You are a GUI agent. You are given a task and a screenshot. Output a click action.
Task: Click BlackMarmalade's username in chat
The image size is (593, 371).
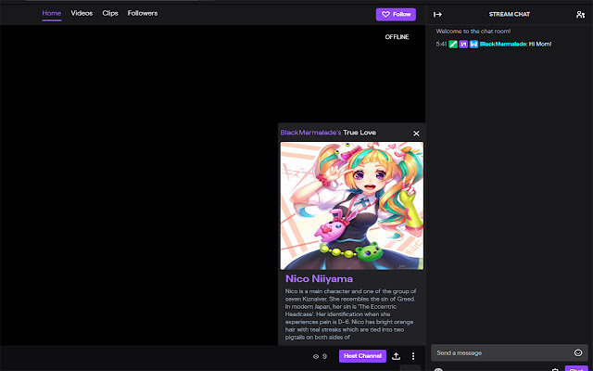coord(503,45)
